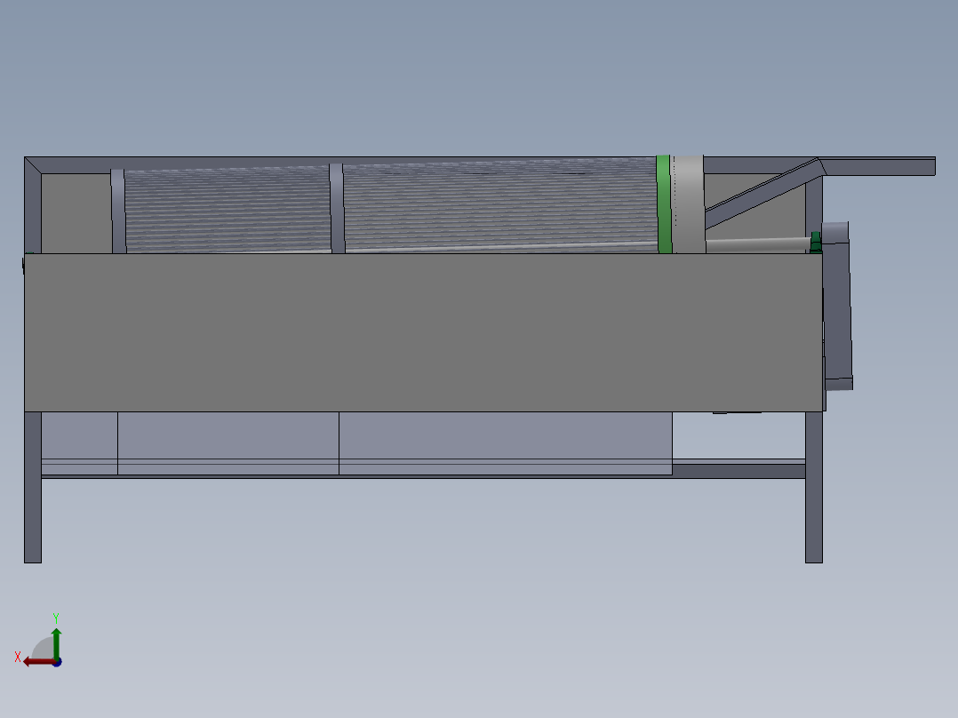
Task: Select the motor cover on the right side
Action: (837, 306)
